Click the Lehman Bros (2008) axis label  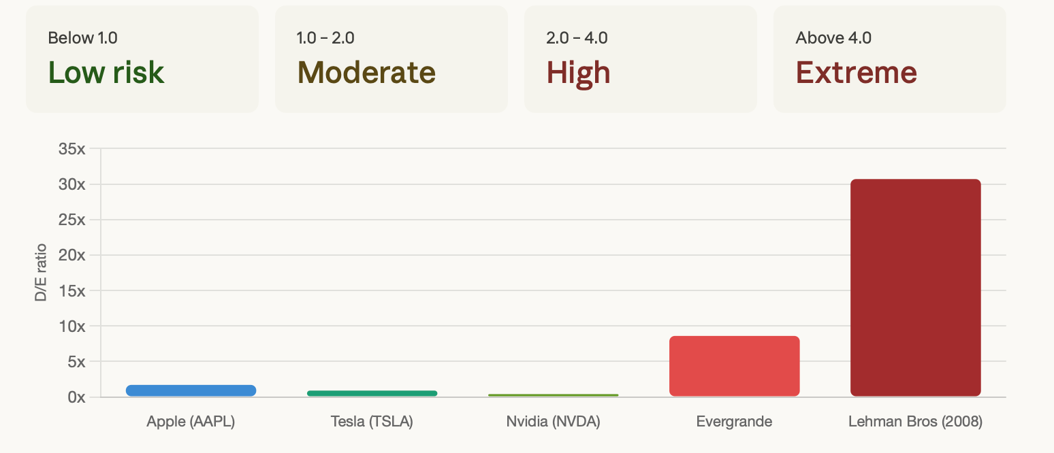click(x=916, y=422)
